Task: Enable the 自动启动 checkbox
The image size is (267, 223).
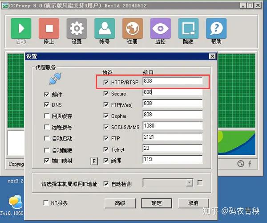Action: [47, 138]
